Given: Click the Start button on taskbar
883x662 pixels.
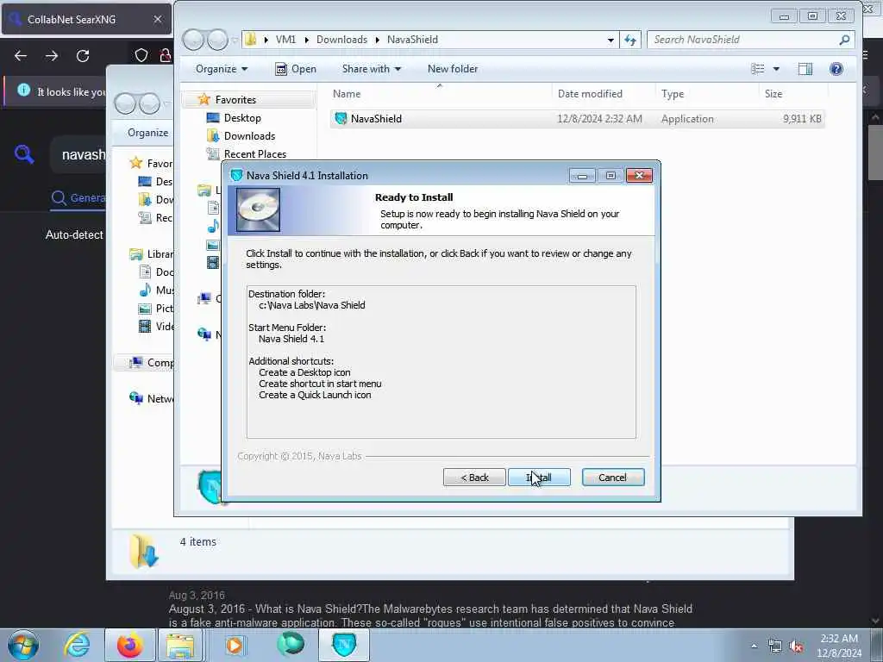Looking at the screenshot, I should click(23, 645).
